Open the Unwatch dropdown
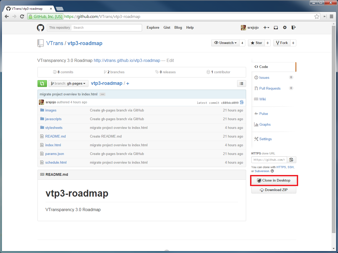 [x=225, y=43]
